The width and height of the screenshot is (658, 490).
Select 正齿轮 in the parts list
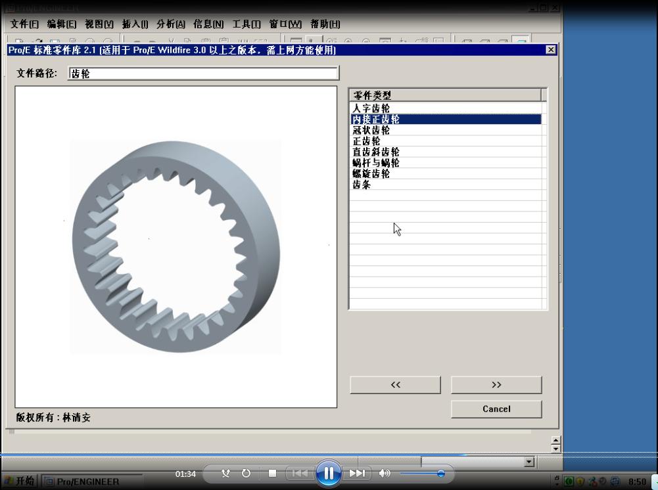[446, 141]
